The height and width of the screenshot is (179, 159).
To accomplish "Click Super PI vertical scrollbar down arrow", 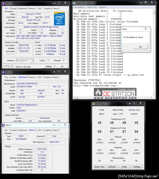I will click(154, 95).
